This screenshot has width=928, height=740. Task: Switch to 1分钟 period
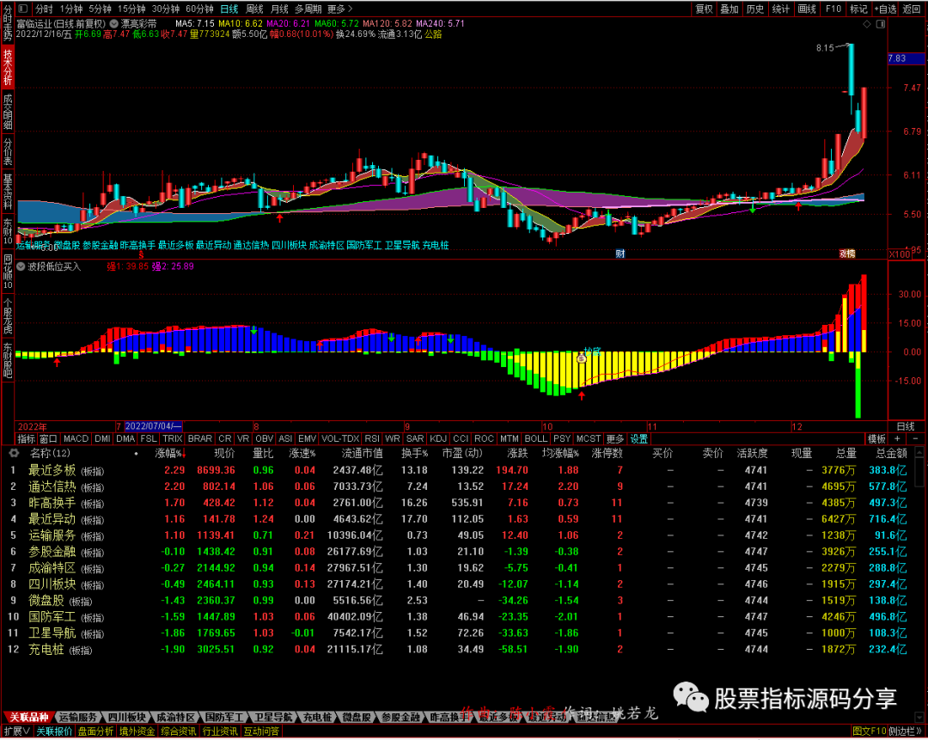[71, 9]
